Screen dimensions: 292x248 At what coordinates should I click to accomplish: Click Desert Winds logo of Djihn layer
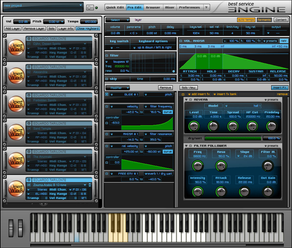[16, 47]
